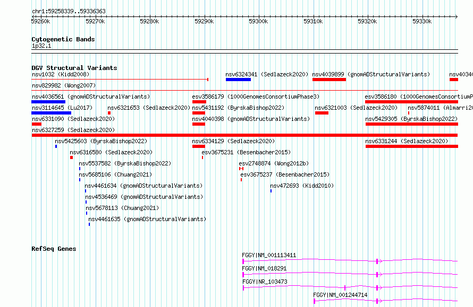Select the RefSeq Genes track title

(x=54, y=249)
